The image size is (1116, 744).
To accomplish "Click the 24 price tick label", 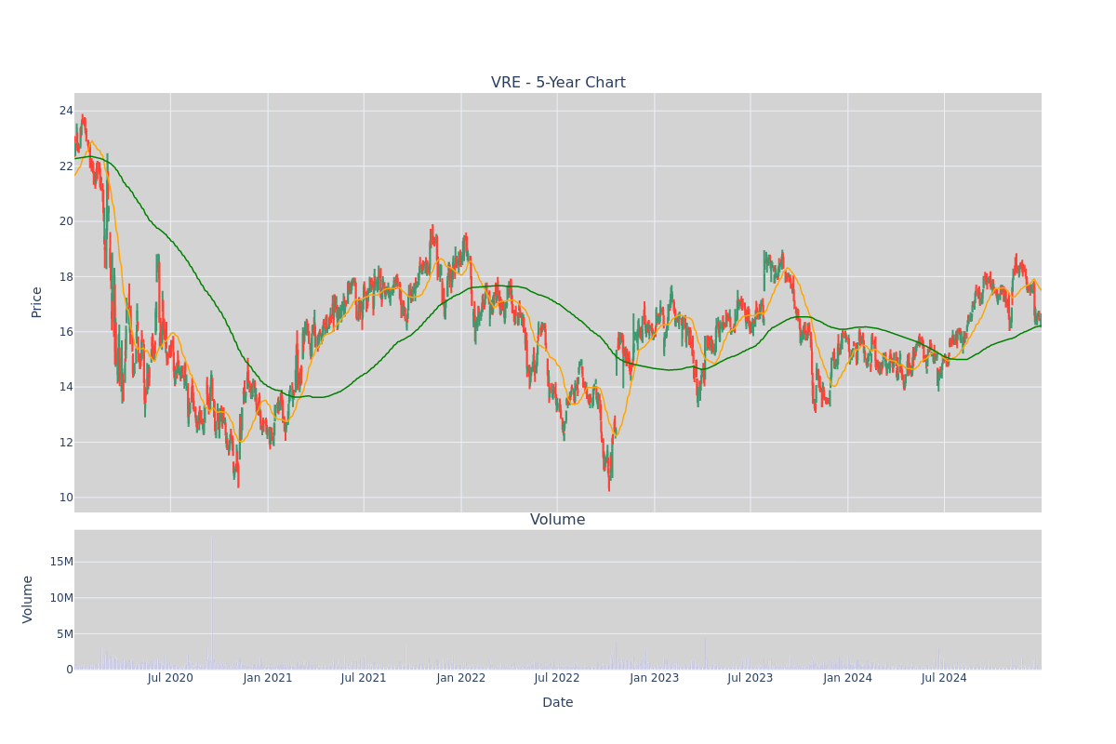I will [x=66, y=111].
